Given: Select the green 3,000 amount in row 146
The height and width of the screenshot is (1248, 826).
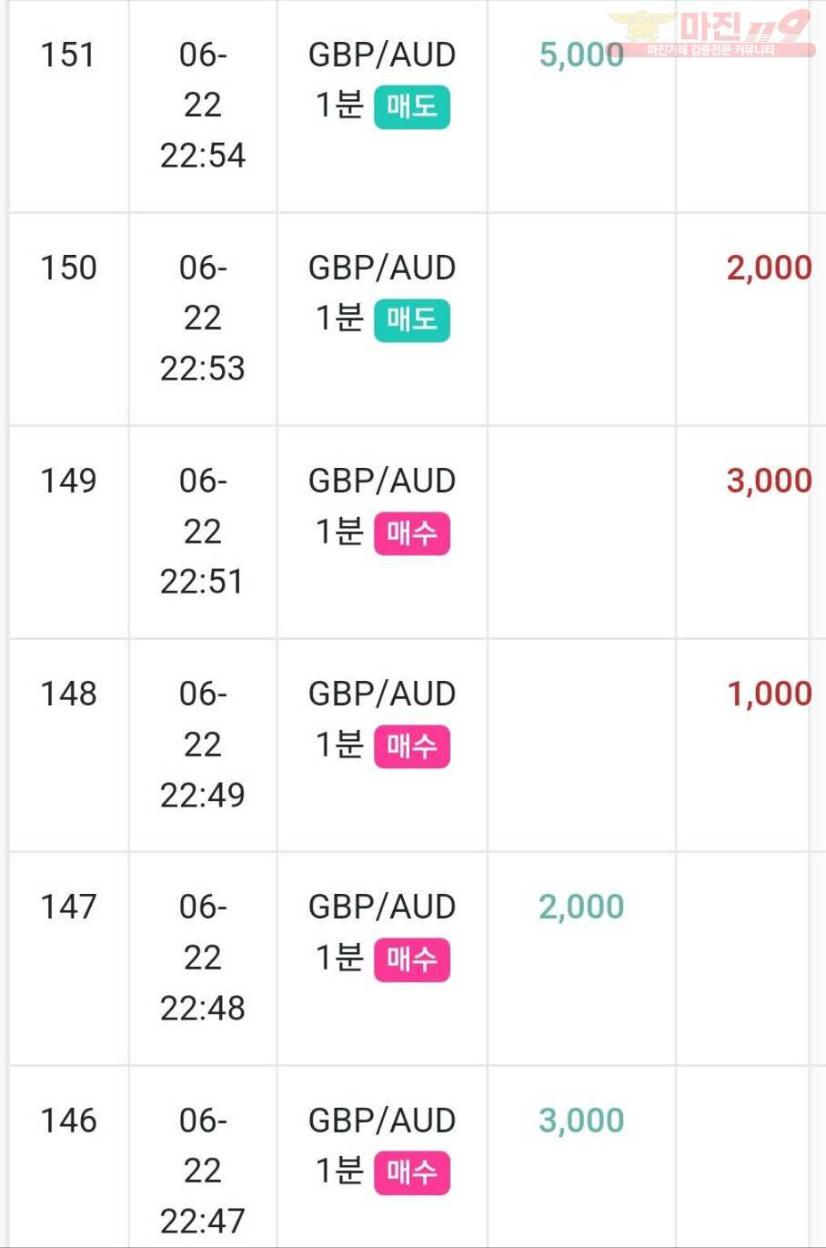Looking at the screenshot, I should (581, 1120).
